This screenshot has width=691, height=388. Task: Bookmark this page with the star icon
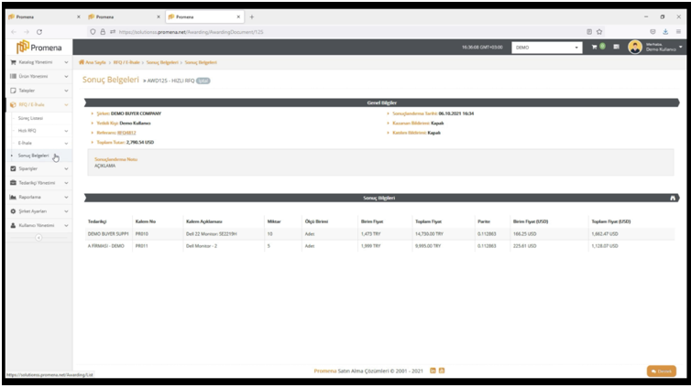(x=599, y=32)
